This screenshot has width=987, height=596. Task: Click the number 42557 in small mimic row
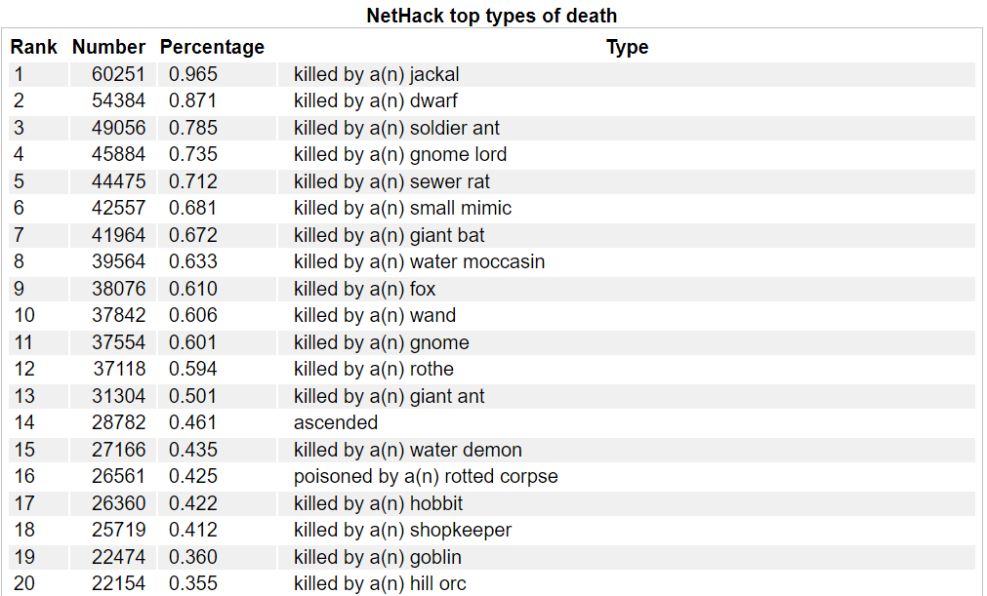pos(118,208)
